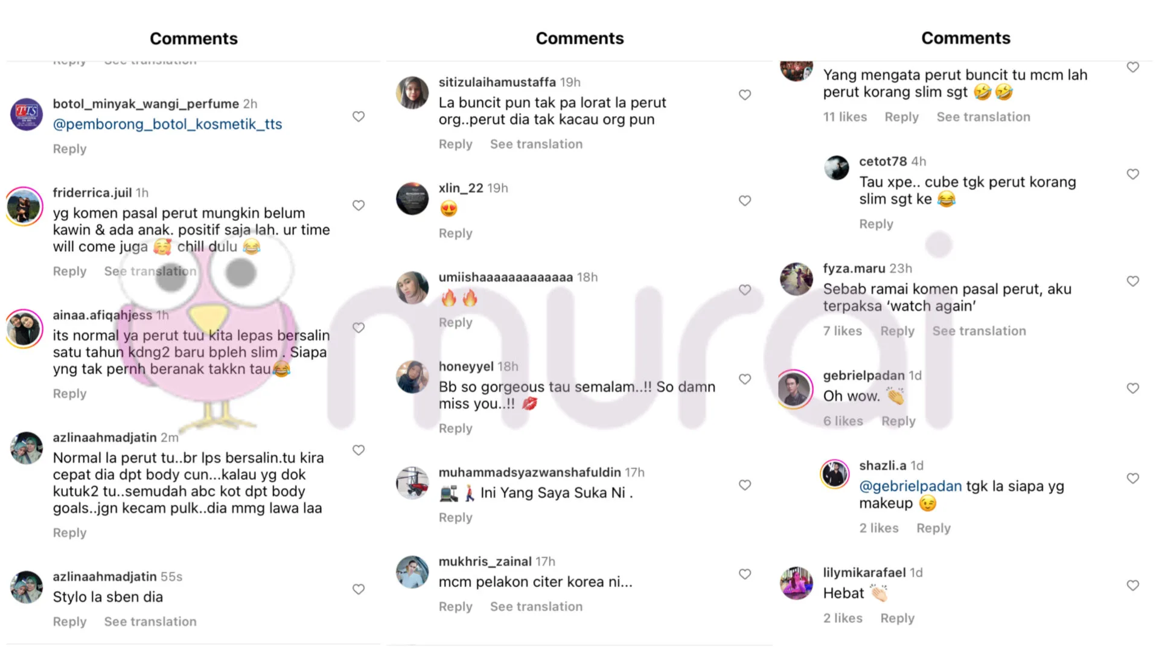Toggle like on cetot78's reply

click(x=1133, y=174)
